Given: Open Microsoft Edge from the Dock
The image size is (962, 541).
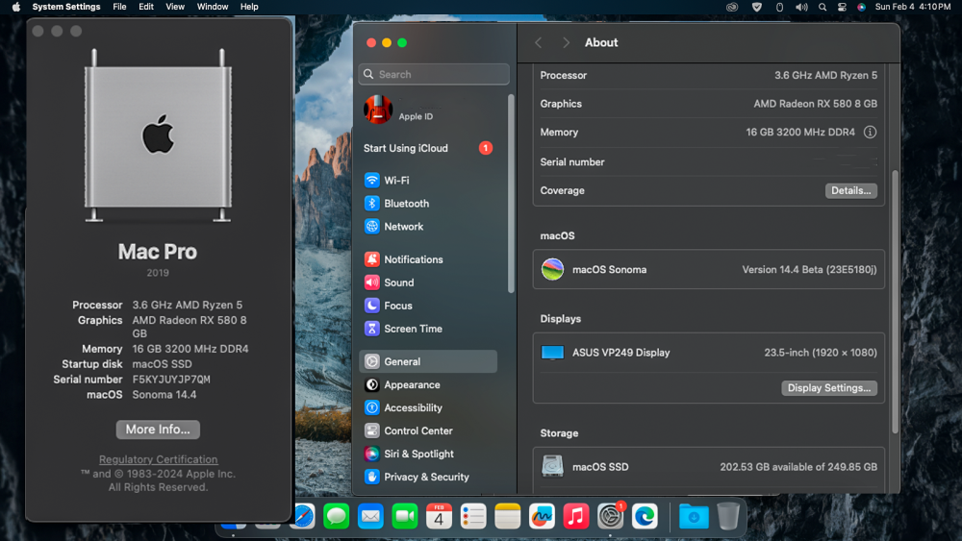Looking at the screenshot, I should click(x=645, y=516).
